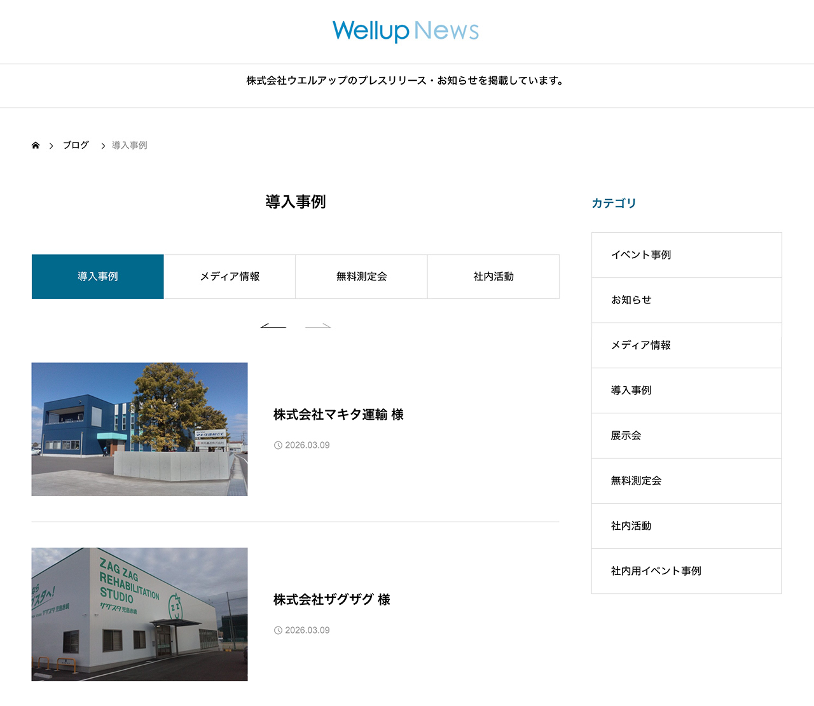This screenshot has width=814, height=706.
Task: Select the 社内活動 tab
Action: tap(493, 276)
